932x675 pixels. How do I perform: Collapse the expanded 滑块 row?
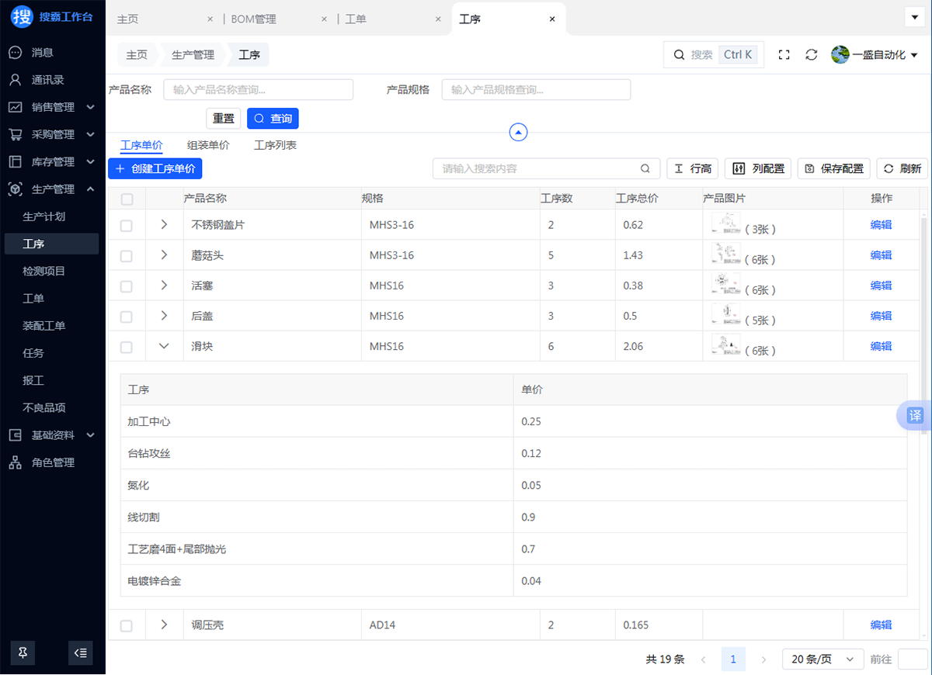click(x=164, y=347)
